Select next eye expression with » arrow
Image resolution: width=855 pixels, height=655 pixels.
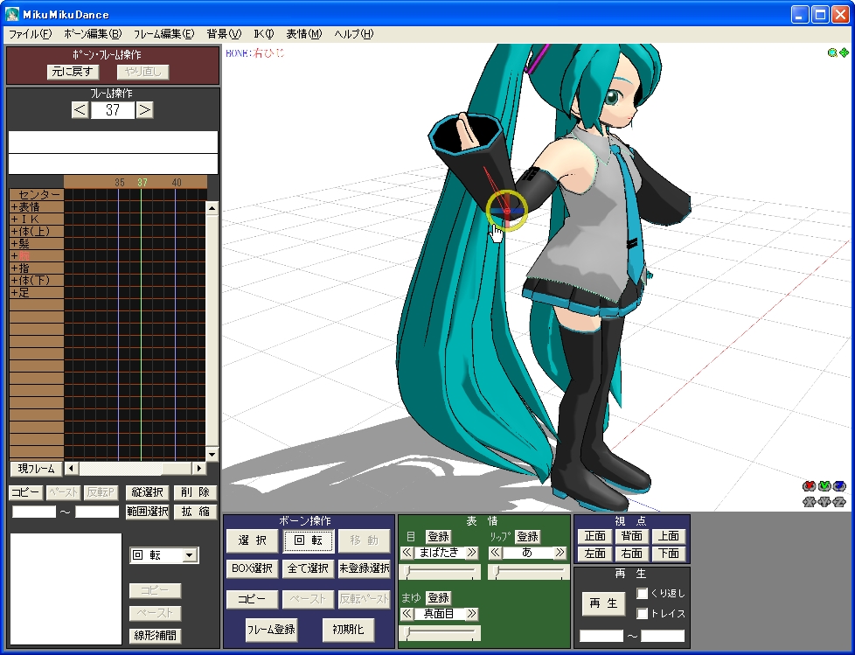472,553
